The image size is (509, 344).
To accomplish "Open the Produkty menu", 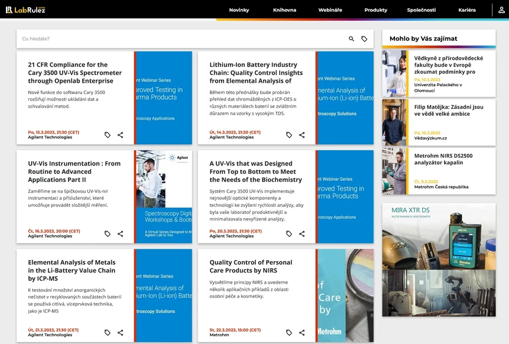I will (375, 10).
